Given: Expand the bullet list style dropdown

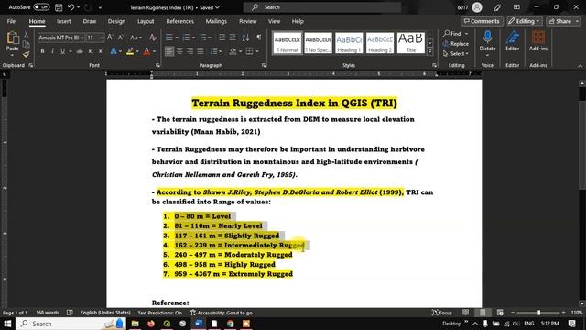Looking at the screenshot, I should coord(176,38).
